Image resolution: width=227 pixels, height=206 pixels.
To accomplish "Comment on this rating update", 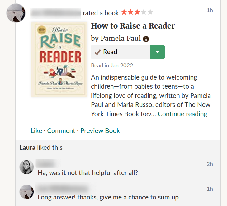I will tap(61, 131).
